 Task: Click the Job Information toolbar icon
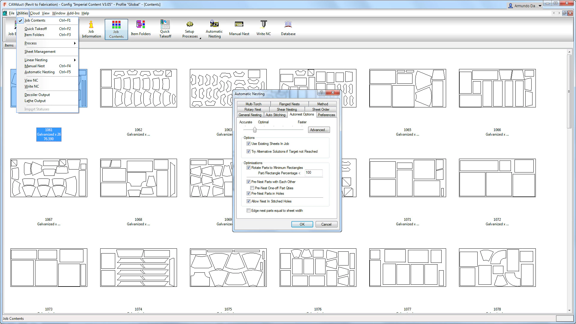pos(91,29)
